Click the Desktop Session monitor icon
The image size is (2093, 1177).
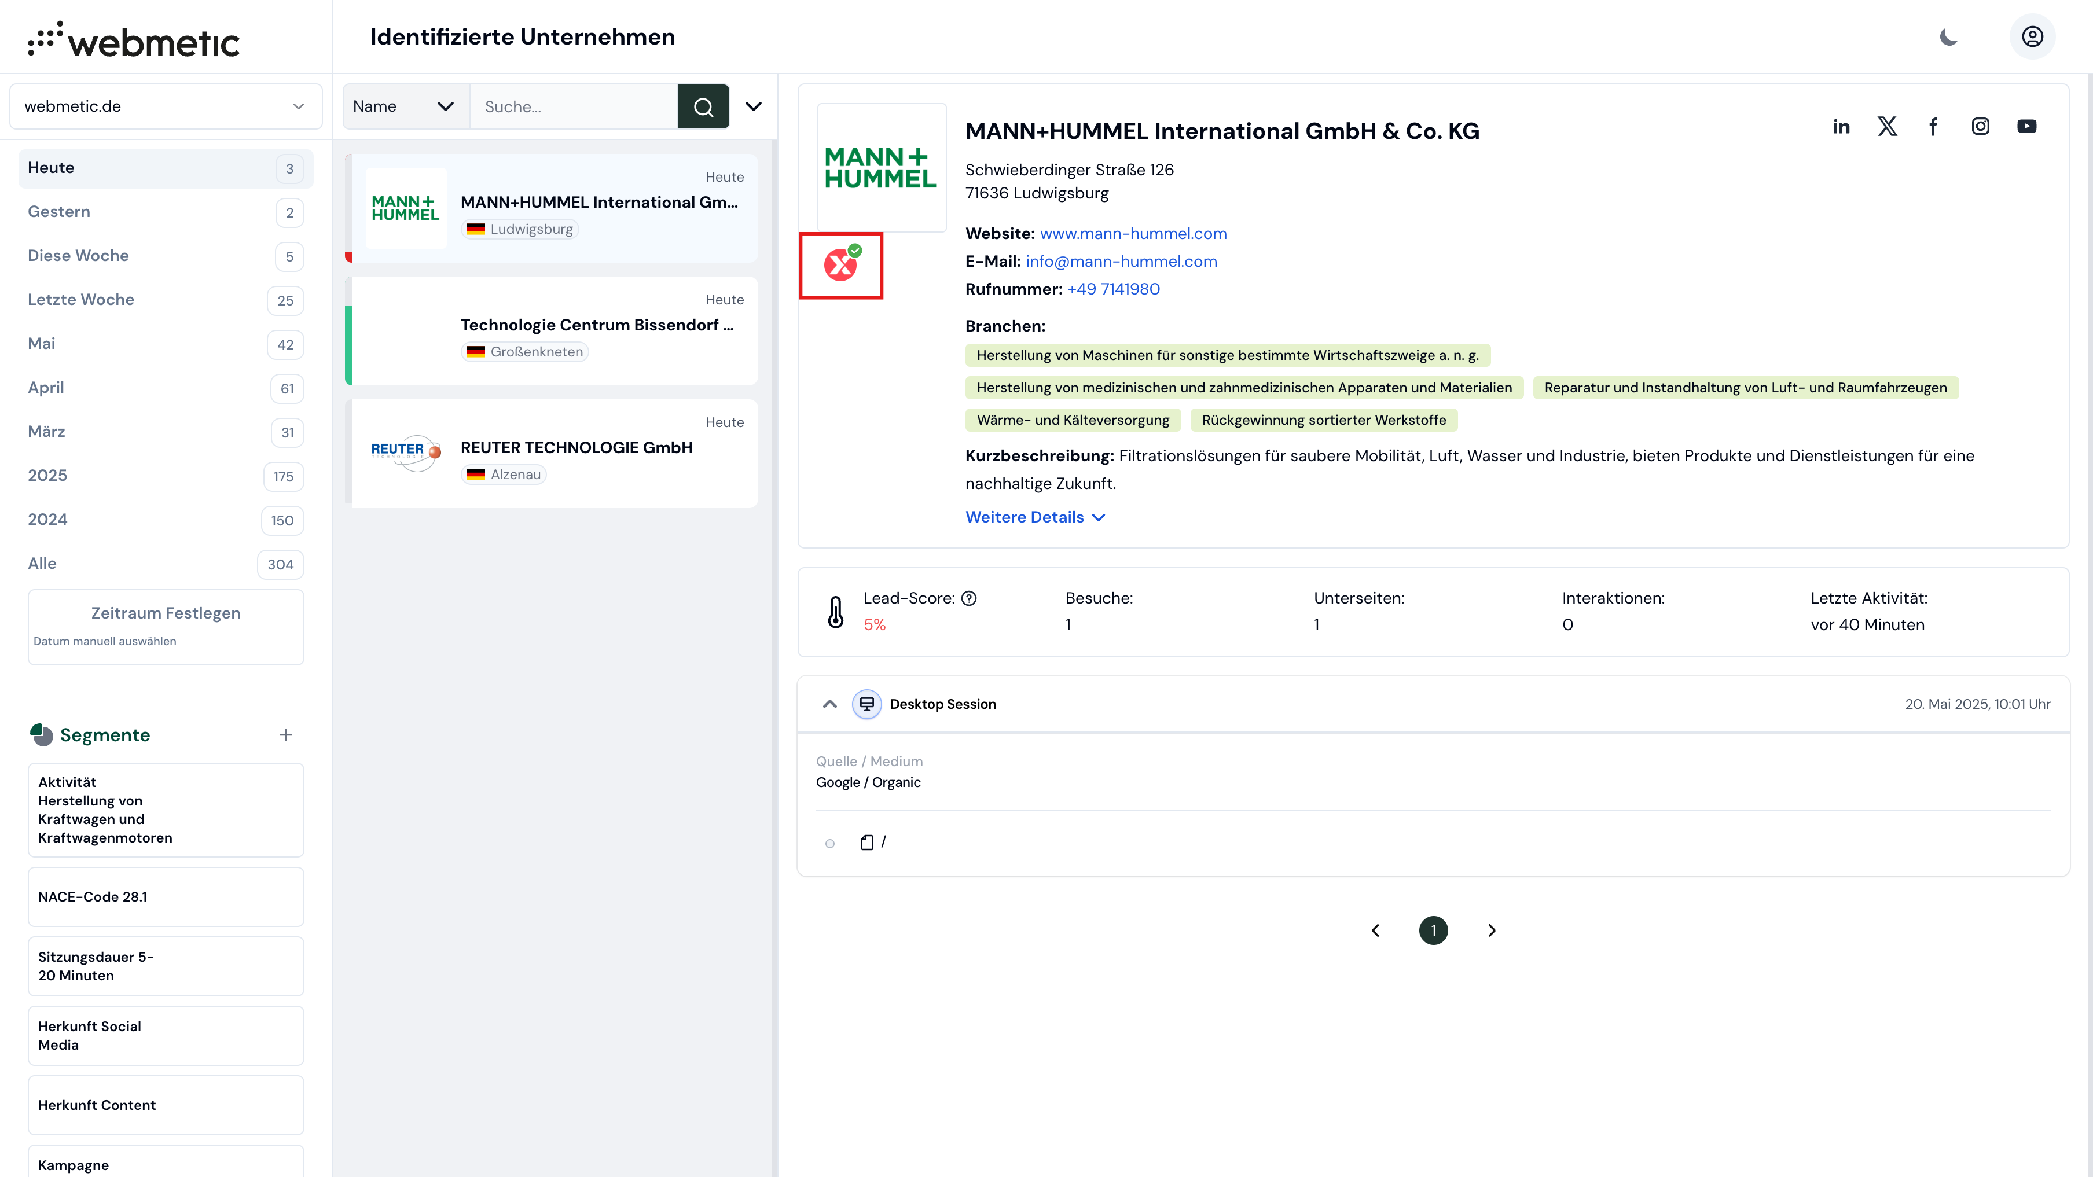tap(867, 704)
